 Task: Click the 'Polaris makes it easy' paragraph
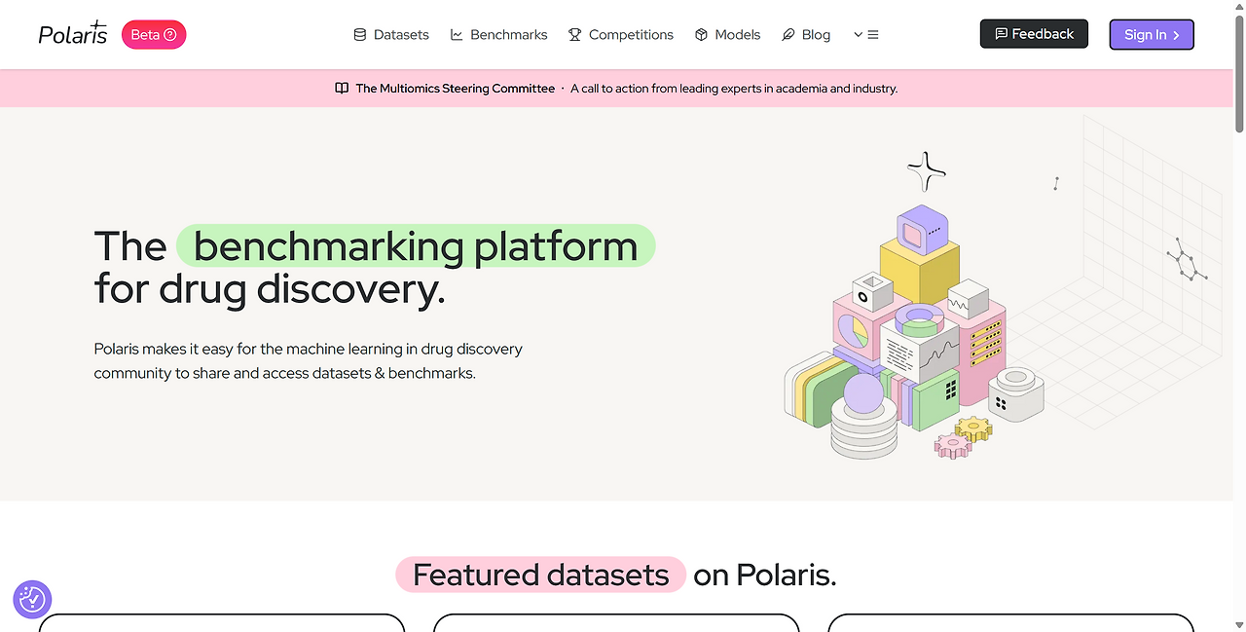coord(308,360)
